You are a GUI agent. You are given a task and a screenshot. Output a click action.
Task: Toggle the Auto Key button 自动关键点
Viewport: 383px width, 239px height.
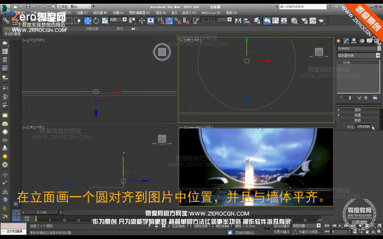click(x=281, y=226)
